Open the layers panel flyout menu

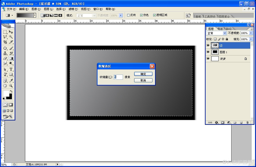coord(252,29)
